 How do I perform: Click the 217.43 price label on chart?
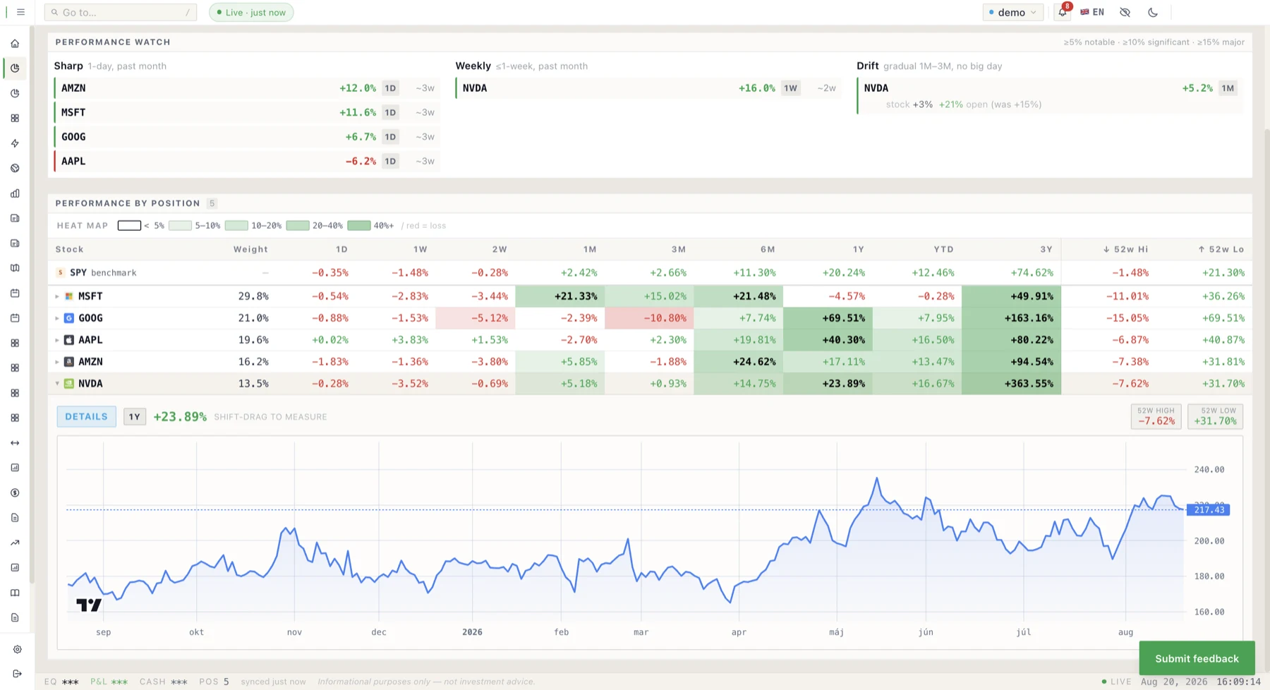1209,509
